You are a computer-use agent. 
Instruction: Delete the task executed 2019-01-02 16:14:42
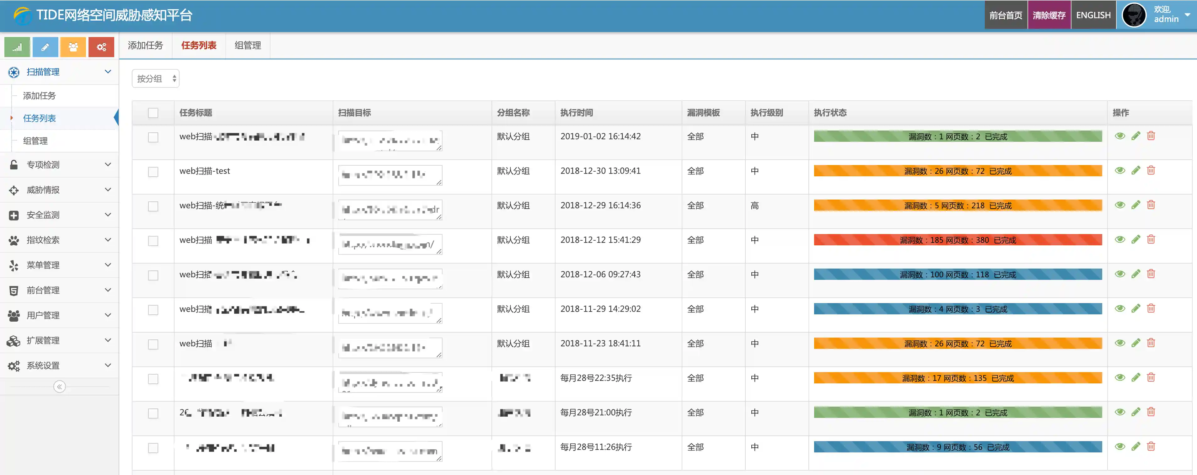tap(1151, 136)
